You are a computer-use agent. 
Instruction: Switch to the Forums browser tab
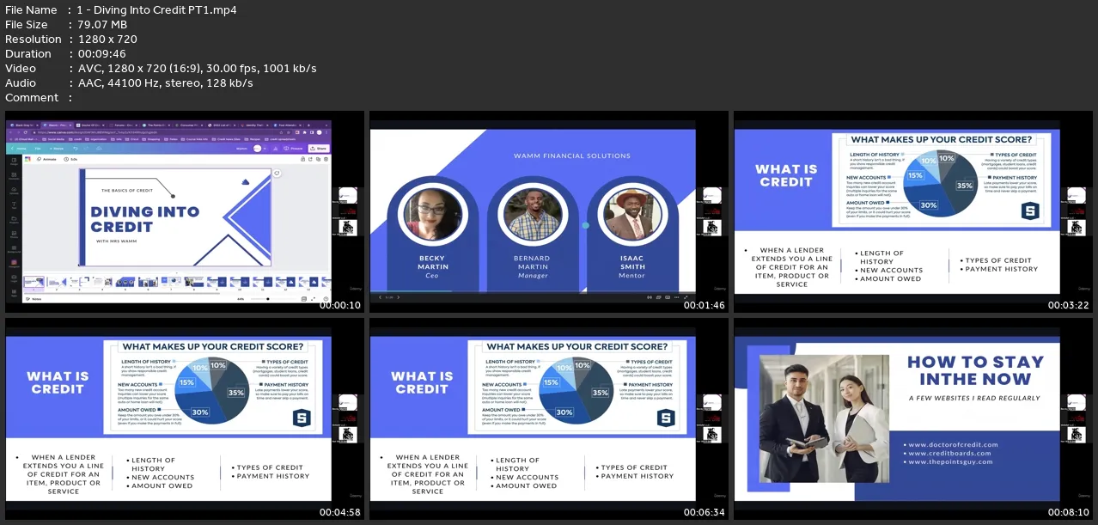pos(125,125)
